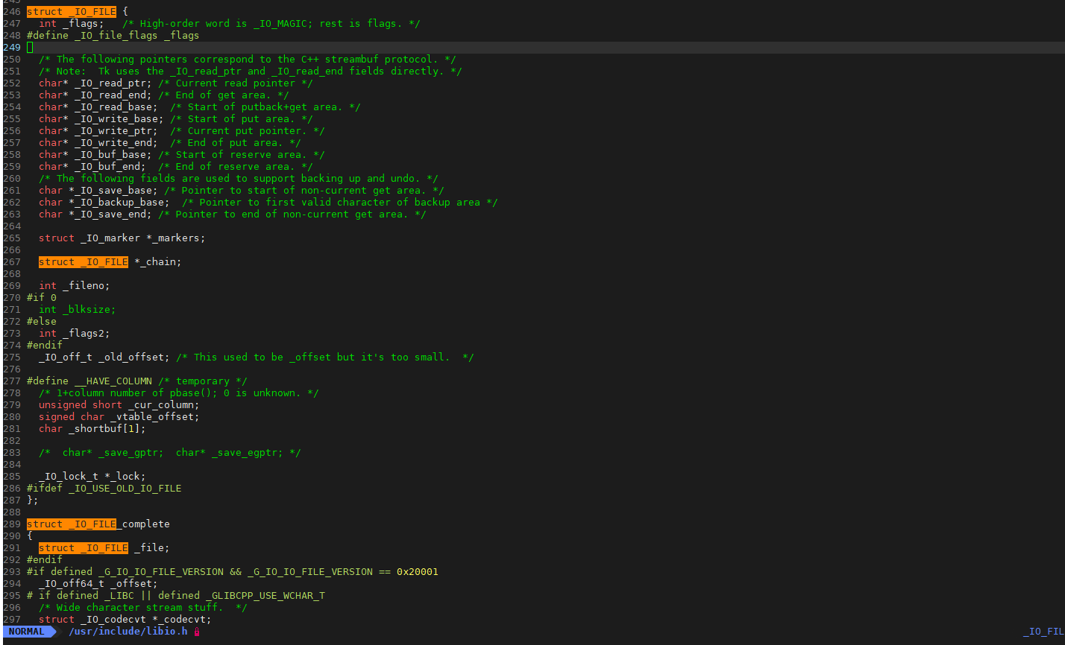Click the Wide character stream stuff comment
This screenshot has height=645, width=1065.
[143, 608]
